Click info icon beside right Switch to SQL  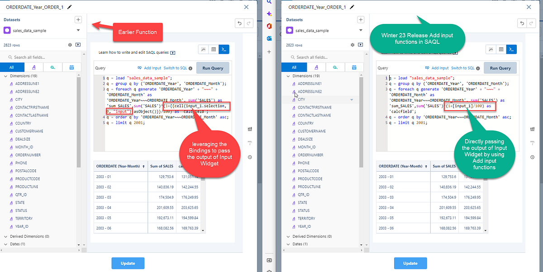coord(478,68)
